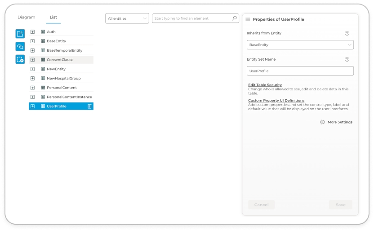374x231 pixels.
Task: Click the Entity Set Name input field
Action: click(300, 71)
